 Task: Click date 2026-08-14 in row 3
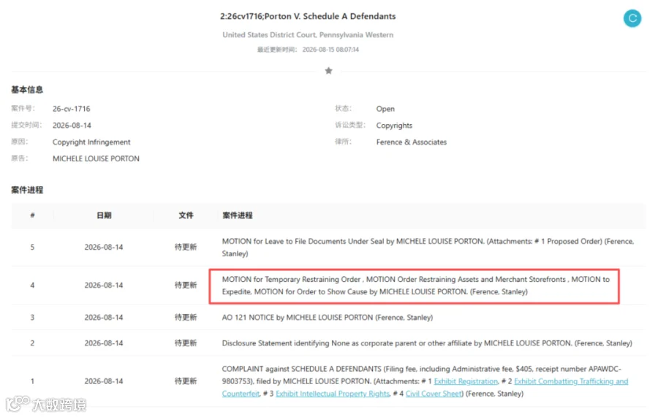(x=104, y=318)
